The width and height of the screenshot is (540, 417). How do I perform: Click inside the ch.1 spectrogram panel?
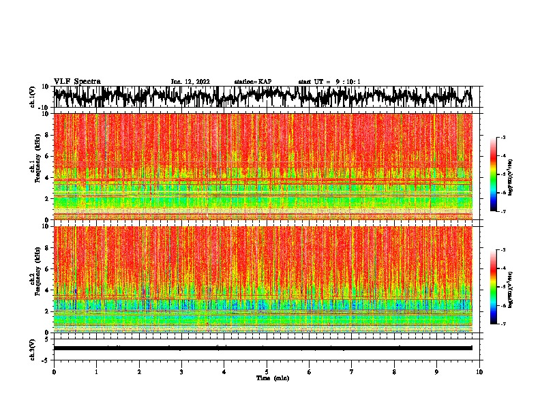click(x=263, y=166)
